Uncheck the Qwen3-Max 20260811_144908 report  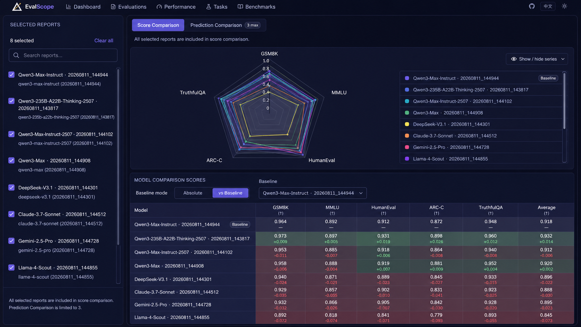click(x=11, y=161)
